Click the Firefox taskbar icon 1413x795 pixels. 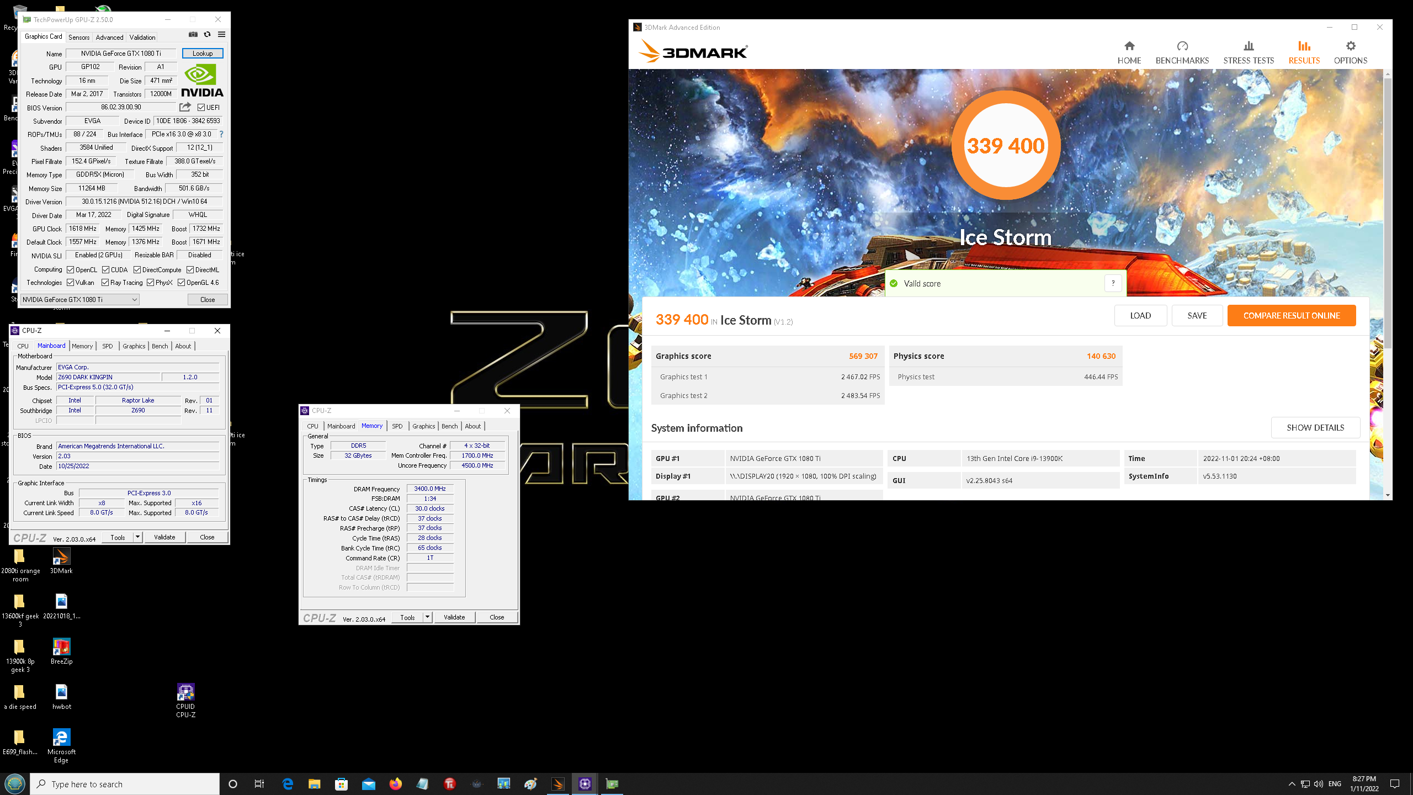point(396,784)
